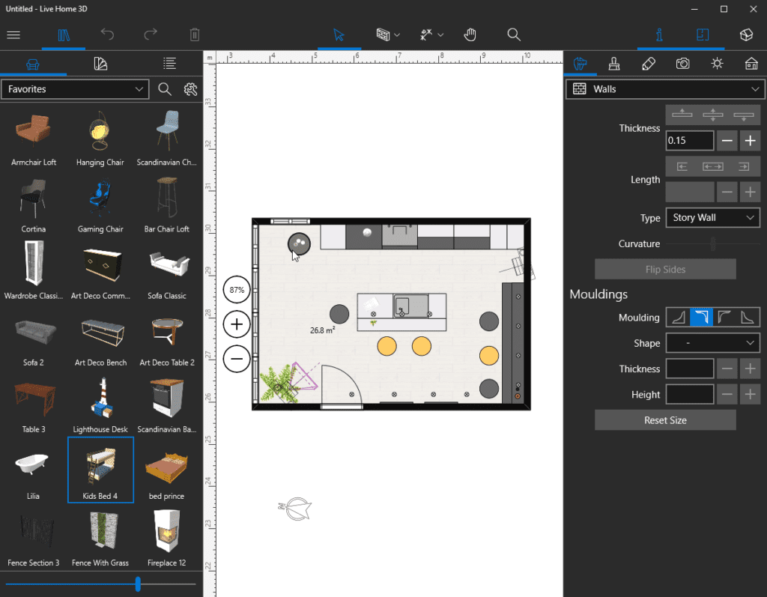Select the Lighthouse Desk item

[100, 403]
